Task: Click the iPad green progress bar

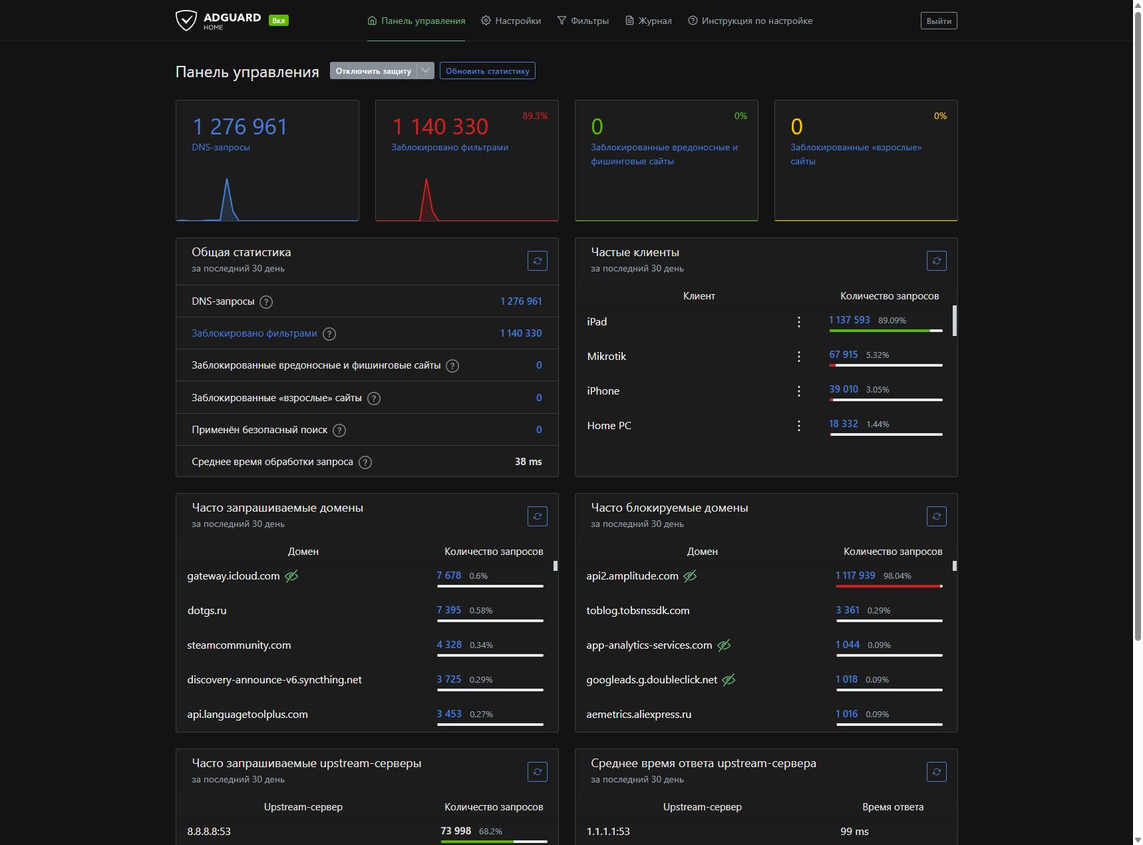Action: point(886,331)
